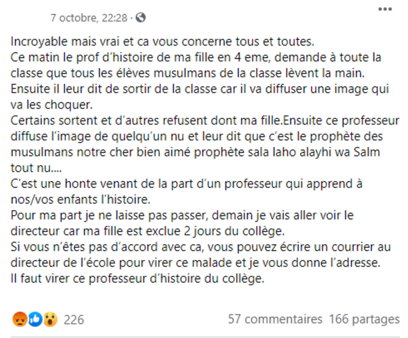Click the globe public audience icon
Image resolution: width=408 pixels, height=338 pixels.
pyautogui.click(x=141, y=17)
